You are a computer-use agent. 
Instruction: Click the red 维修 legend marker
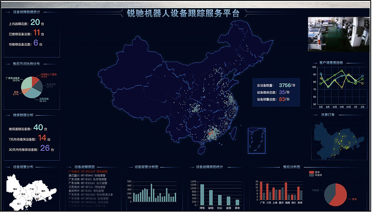(312, 172)
